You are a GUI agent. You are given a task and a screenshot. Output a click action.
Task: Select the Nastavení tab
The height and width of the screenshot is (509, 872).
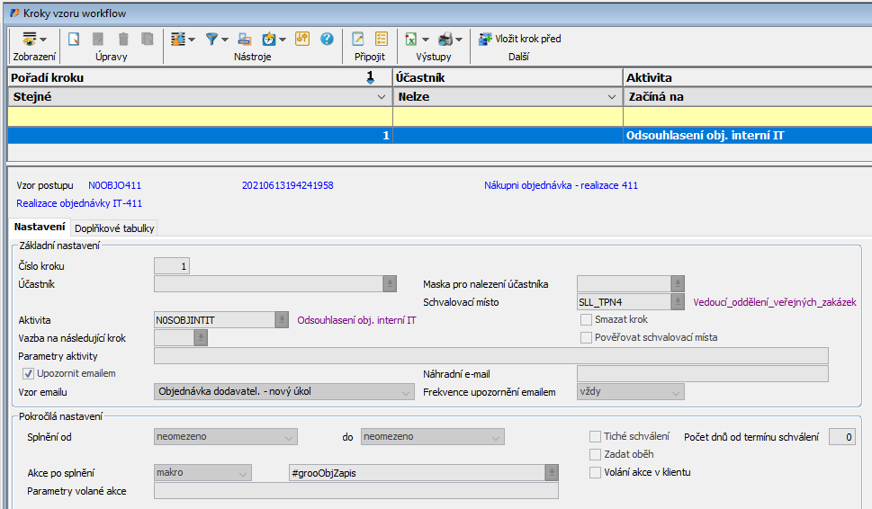click(39, 228)
